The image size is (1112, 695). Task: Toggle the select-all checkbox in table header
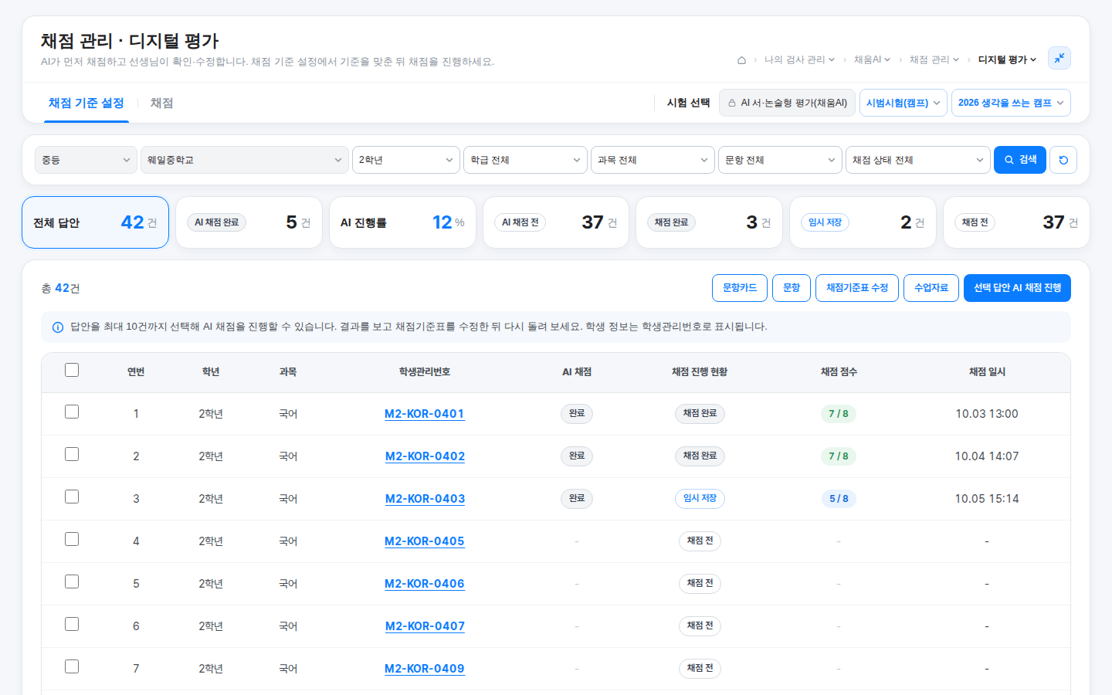coord(72,370)
